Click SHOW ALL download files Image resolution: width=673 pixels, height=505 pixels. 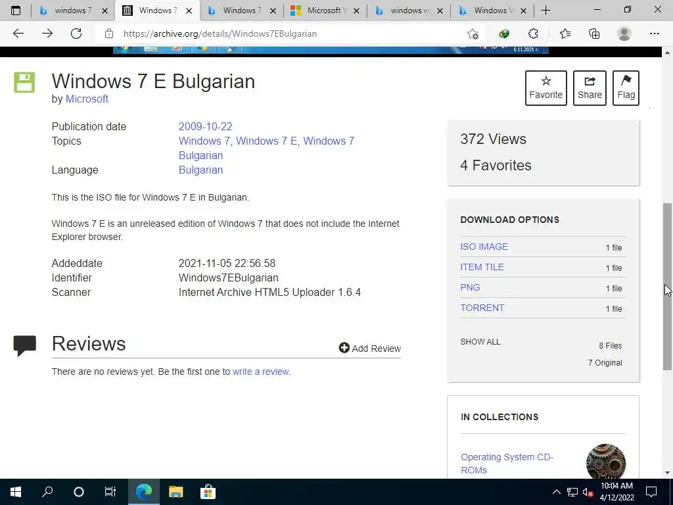tap(480, 342)
